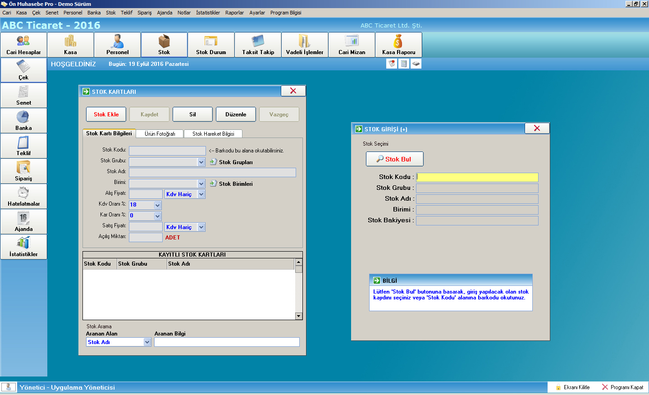Click the Düzenle button
Viewport: 649px width, 395px height.
tap(236, 114)
